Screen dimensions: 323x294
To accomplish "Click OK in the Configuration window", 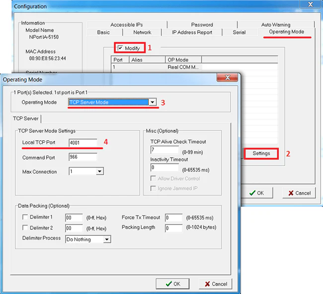I will (257, 193).
